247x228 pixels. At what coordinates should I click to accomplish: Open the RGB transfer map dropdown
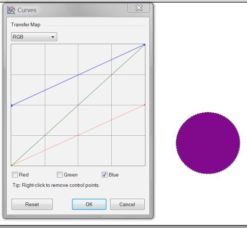tap(34, 37)
